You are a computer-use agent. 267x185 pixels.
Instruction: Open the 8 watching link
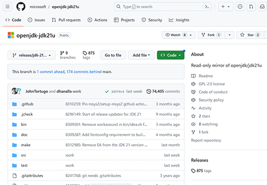(208, 124)
